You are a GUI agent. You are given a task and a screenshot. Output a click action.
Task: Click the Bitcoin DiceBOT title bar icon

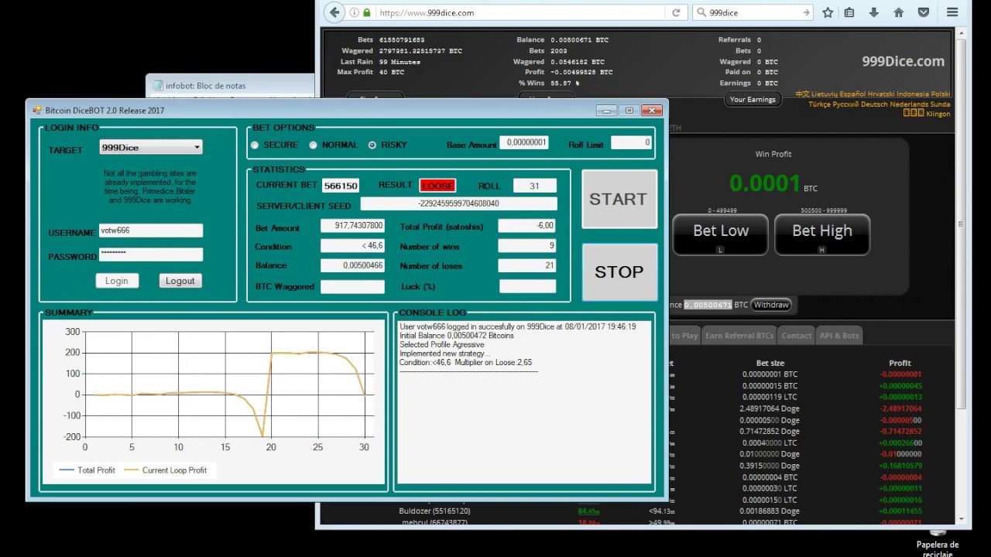(x=36, y=110)
